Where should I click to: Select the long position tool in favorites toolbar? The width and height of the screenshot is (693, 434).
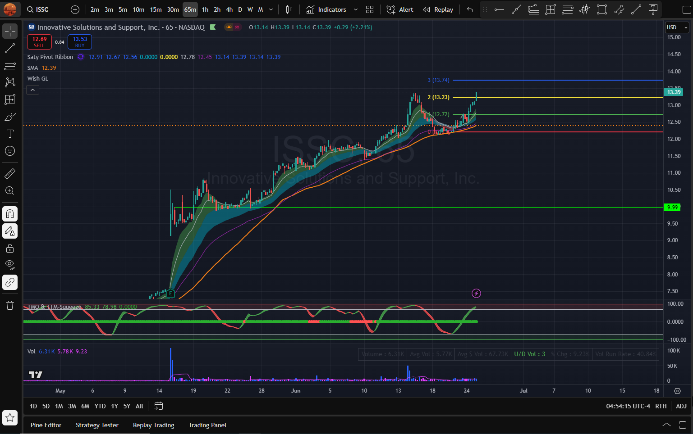pyautogui.click(x=551, y=9)
